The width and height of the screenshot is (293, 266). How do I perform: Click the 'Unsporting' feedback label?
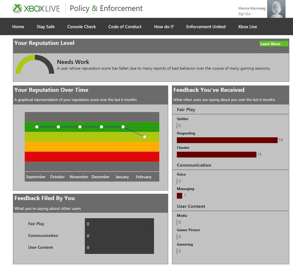[x=186, y=133]
